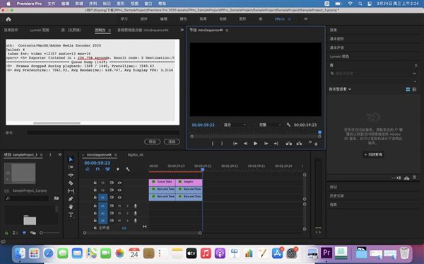Select the Hand tool
Screen dimensions: 424x264
pos(71,207)
